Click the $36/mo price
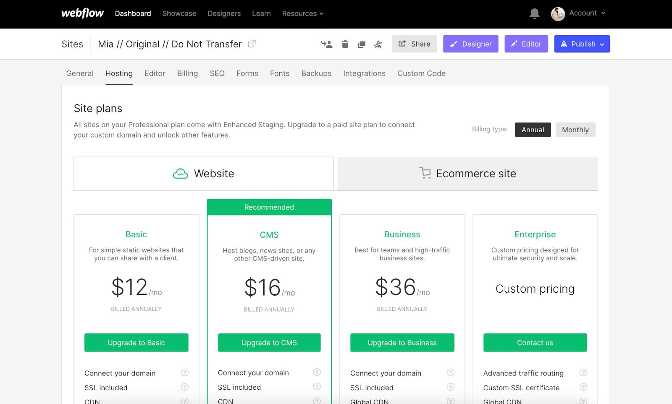672x404 pixels. click(x=402, y=287)
